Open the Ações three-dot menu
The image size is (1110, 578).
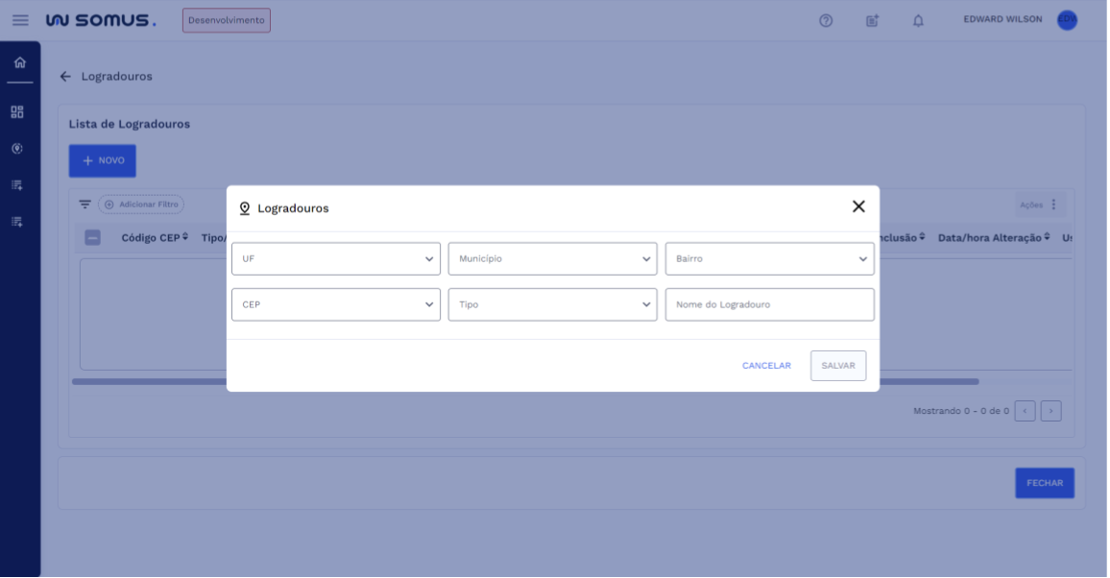point(1053,205)
